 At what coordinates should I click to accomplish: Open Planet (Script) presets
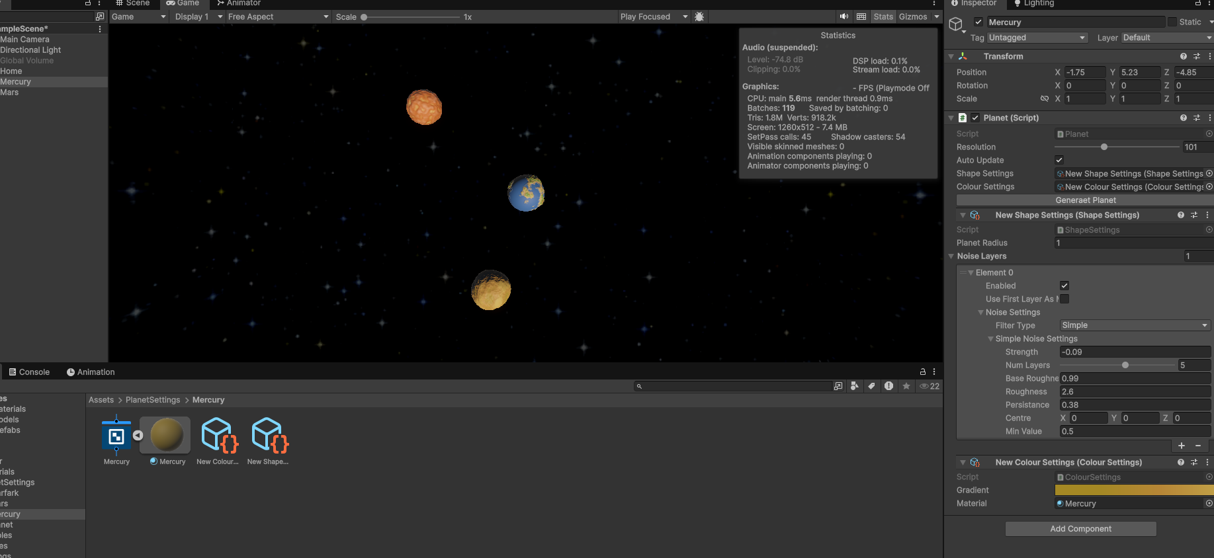coord(1197,118)
